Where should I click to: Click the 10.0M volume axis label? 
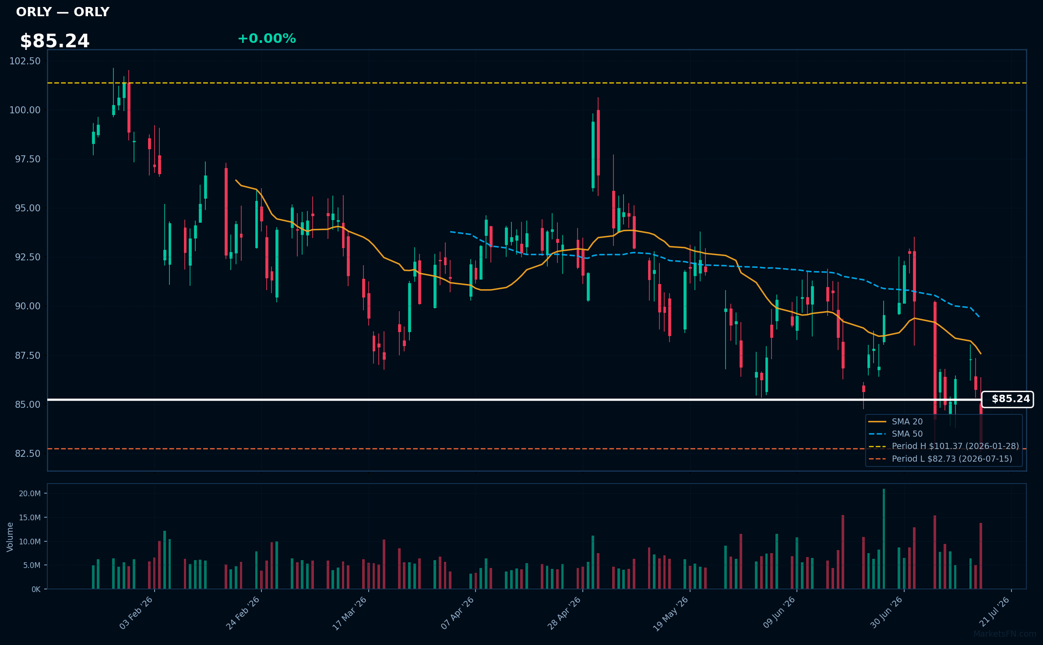point(30,542)
